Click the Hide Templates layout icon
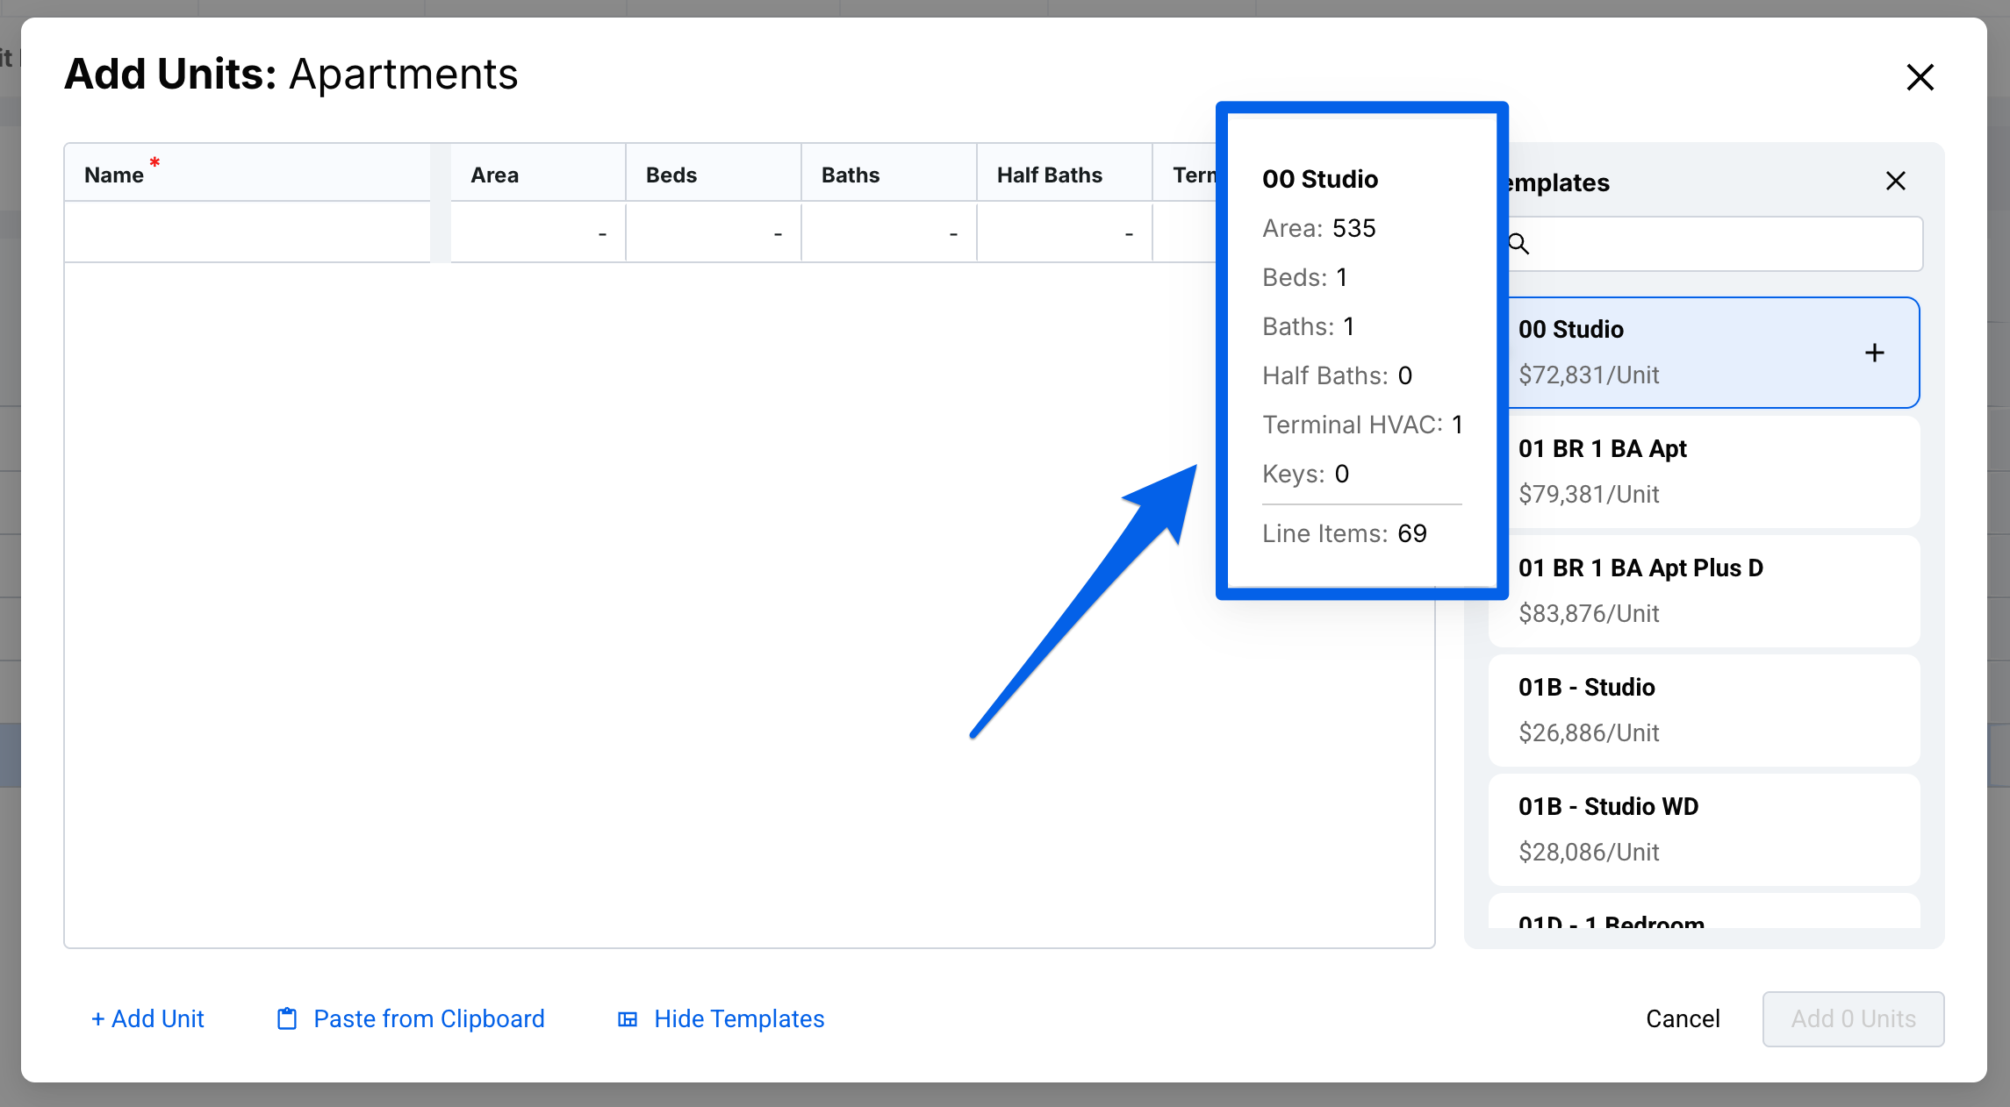Screen dimensions: 2010x1107 [x=628, y=1018]
